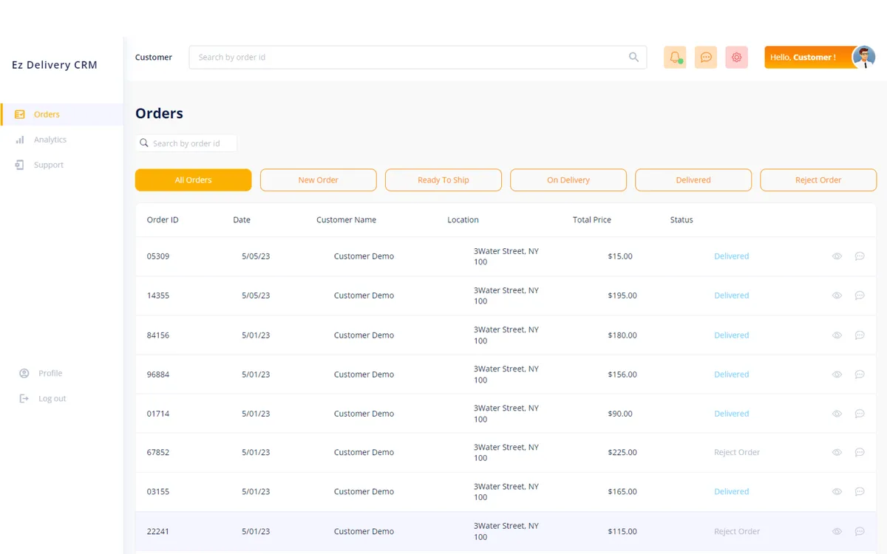Click Log out in sidebar

(x=52, y=398)
